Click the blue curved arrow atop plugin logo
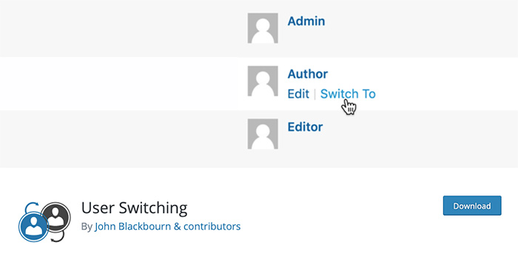The width and height of the screenshot is (518, 277). click(32, 207)
